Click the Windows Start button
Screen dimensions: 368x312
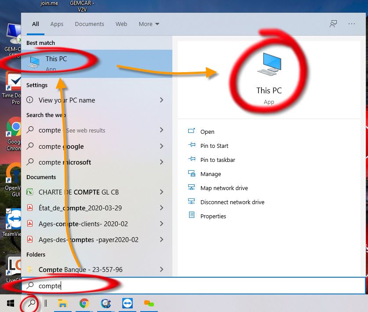[x=11, y=303]
